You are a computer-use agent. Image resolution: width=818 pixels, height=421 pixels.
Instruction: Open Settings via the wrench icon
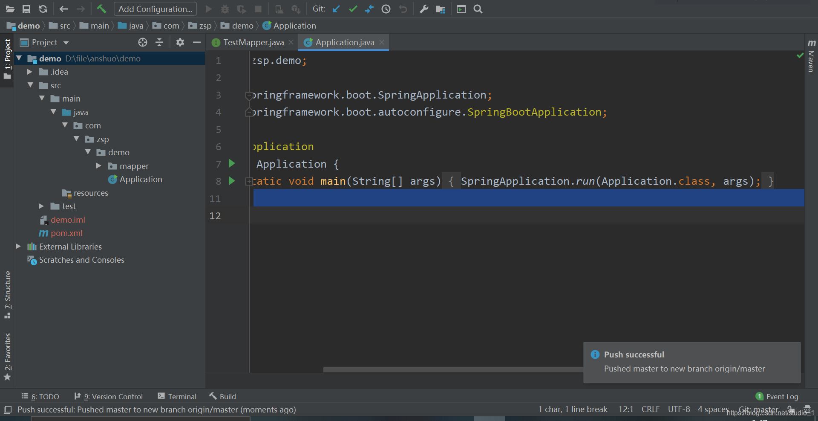[x=424, y=9]
